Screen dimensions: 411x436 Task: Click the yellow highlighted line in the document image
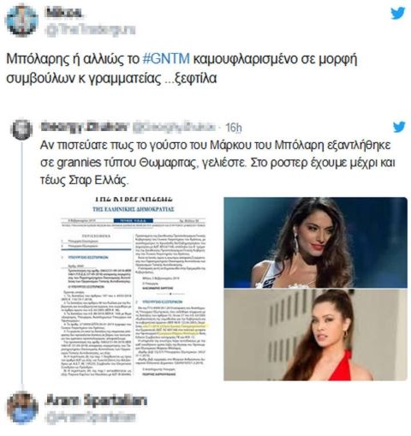tap(176, 326)
